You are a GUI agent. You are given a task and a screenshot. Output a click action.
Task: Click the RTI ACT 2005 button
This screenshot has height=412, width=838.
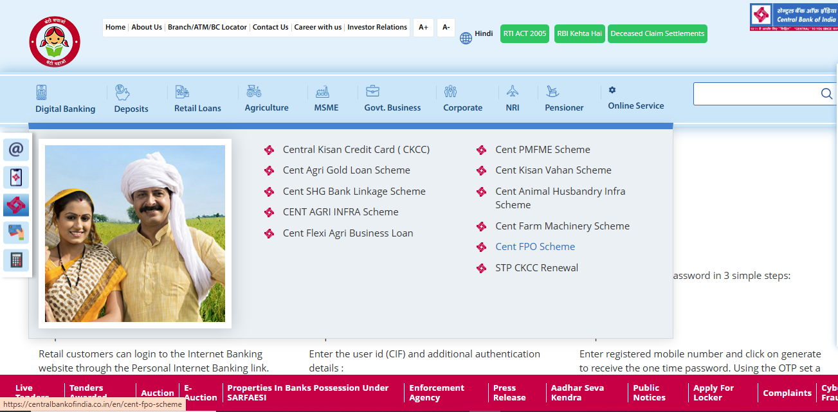coord(524,33)
